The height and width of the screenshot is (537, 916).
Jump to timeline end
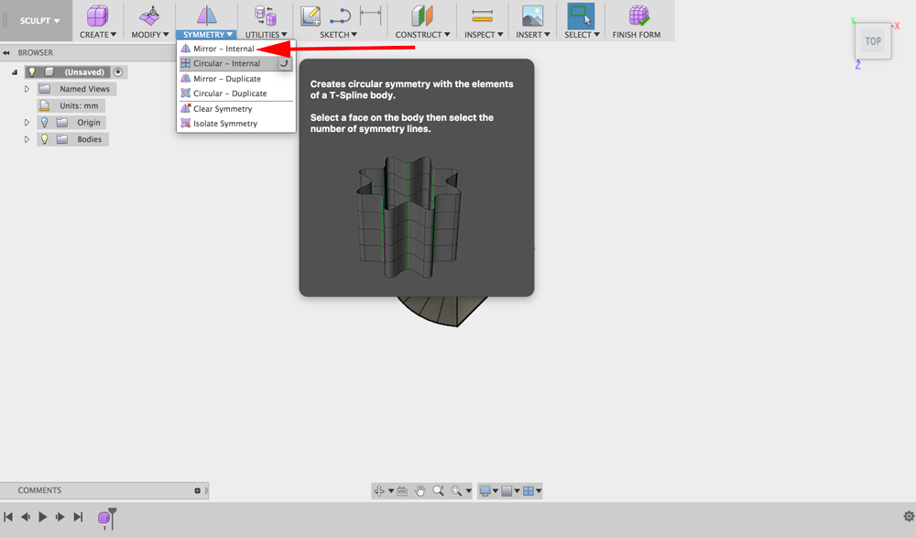pyautogui.click(x=78, y=517)
